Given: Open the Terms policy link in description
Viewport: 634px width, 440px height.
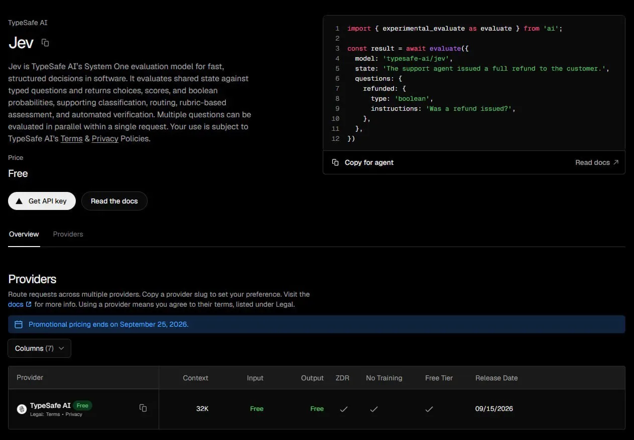Looking at the screenshot, I should point(71,139).
